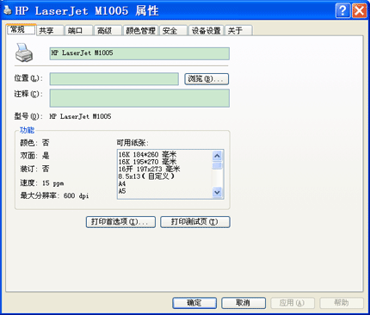Image resolution: width=370 pixels, height=315 pixels.
Task: Click the 注释 comment text box
Action: [x=139, y=98]
